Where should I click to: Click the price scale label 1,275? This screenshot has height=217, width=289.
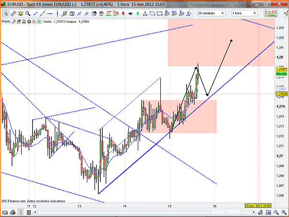[280, 107]
